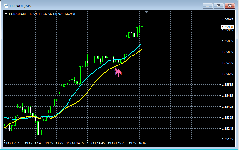Click the 19 Oct 16:05 time label
Image resolution: width=239 pixels, height=150 pixels.
tap(137, 143)
